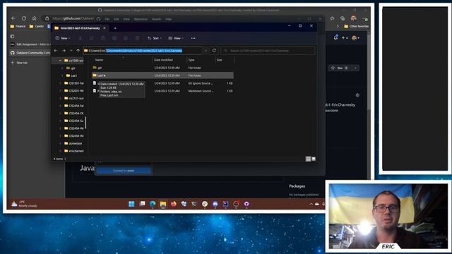Click the Paste icon in Explorer toolbar
Image resolution: width=452 pixels, height=254 pixels.
pyautogui.click(x=103, y=38)
